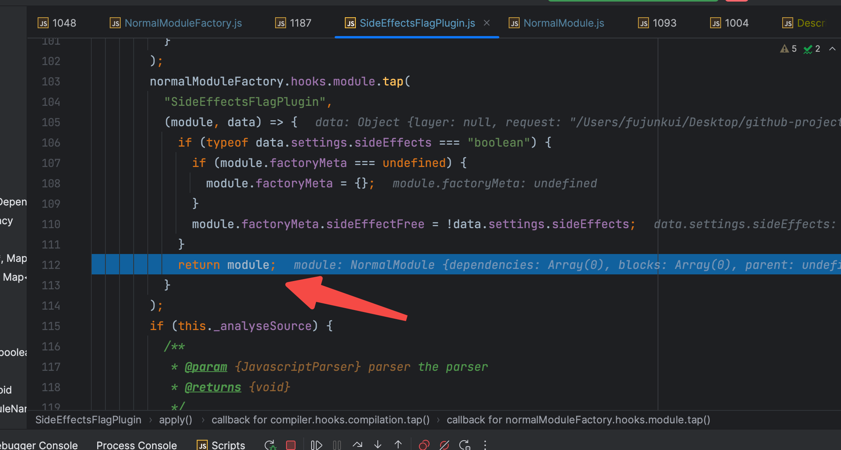Click the Rerun debug icon

coord(270,445)
